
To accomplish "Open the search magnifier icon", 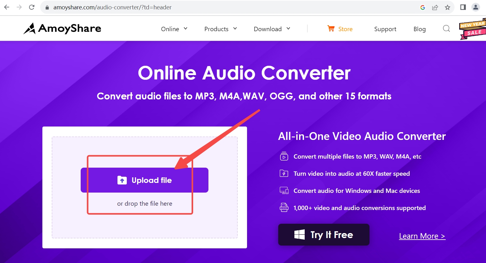I will [x=446, y=28].
